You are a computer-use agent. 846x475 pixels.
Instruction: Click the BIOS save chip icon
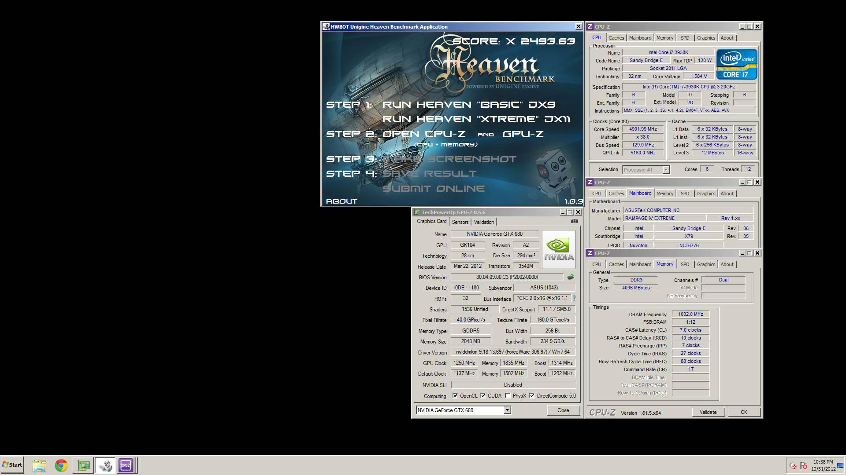(571, 277)
